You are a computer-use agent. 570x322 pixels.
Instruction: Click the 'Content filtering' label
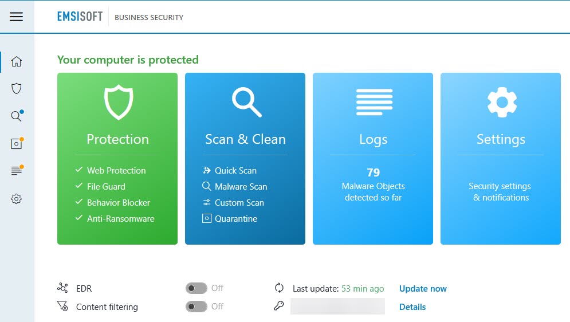point(107,307)
